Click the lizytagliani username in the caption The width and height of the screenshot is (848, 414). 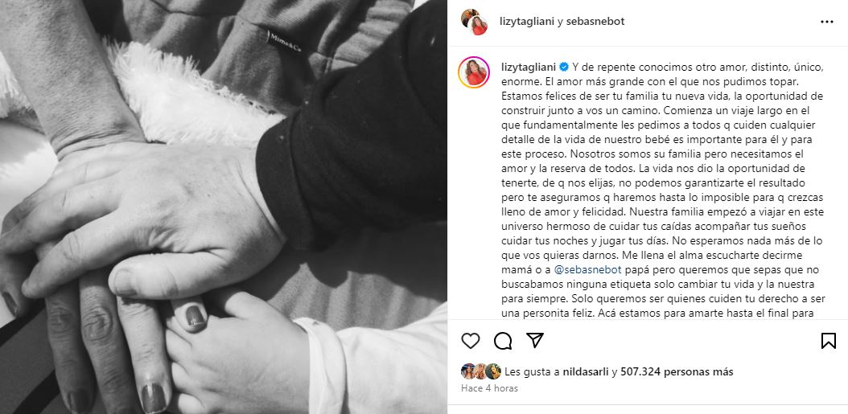[529, 67]
